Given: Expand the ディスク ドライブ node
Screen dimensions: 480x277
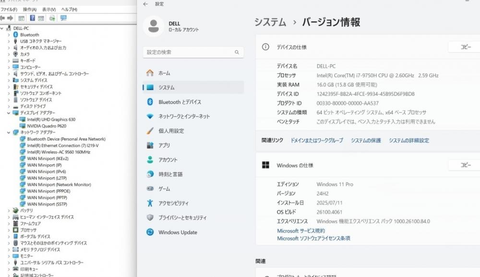Looking at the screenshot, I should click(x=9, y=106).
